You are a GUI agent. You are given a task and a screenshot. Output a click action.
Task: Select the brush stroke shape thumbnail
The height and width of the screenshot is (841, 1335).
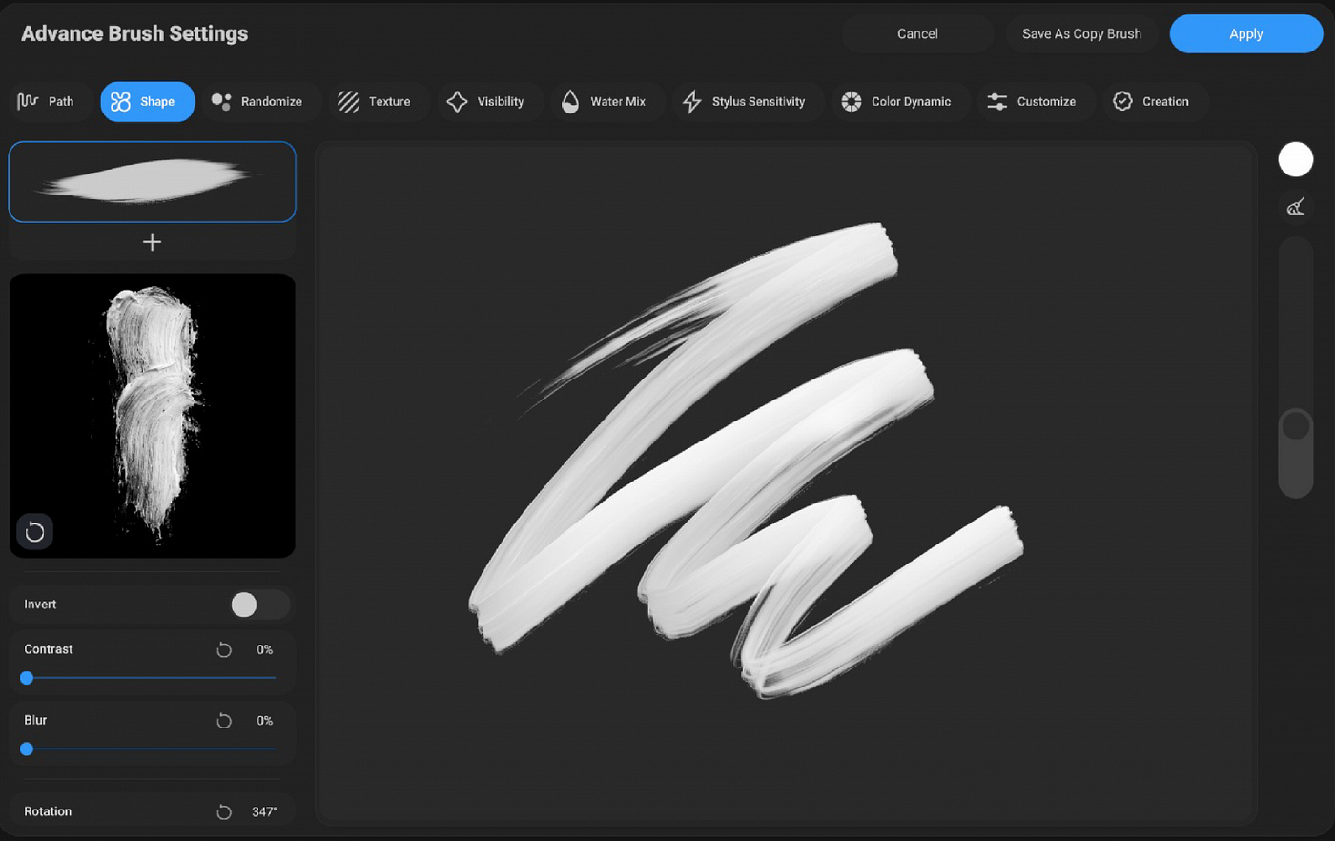(152, 182)
